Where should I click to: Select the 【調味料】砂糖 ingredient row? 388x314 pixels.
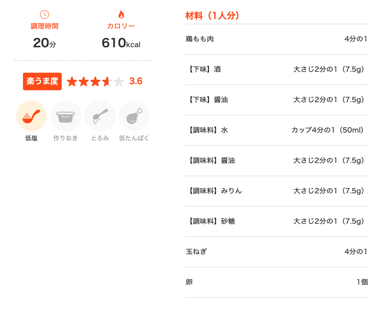pyautogui.click(x=276, y=222)
